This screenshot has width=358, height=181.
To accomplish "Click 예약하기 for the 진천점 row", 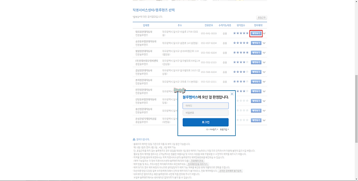I will point(256,91).
